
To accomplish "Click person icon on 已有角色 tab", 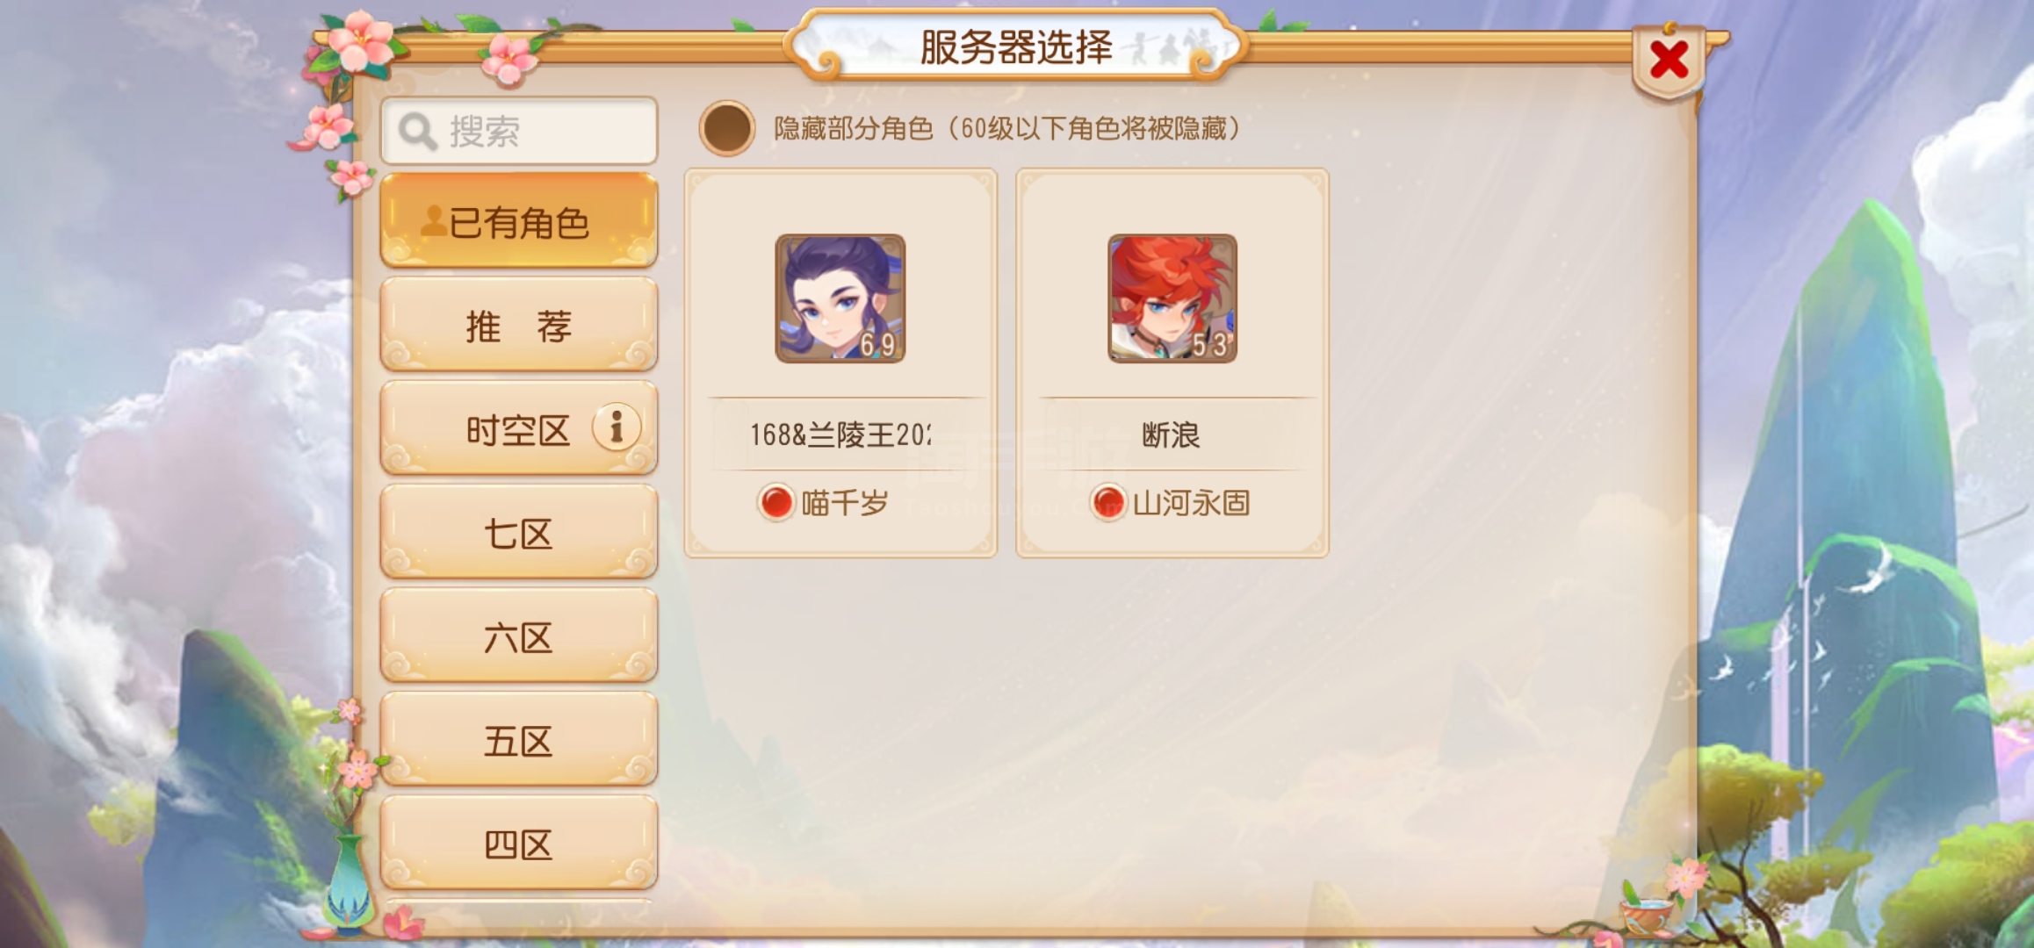I will click(434, 221).
